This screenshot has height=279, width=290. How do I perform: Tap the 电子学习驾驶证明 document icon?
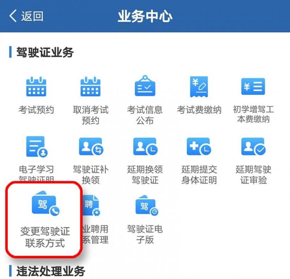(x=37, y=147)
